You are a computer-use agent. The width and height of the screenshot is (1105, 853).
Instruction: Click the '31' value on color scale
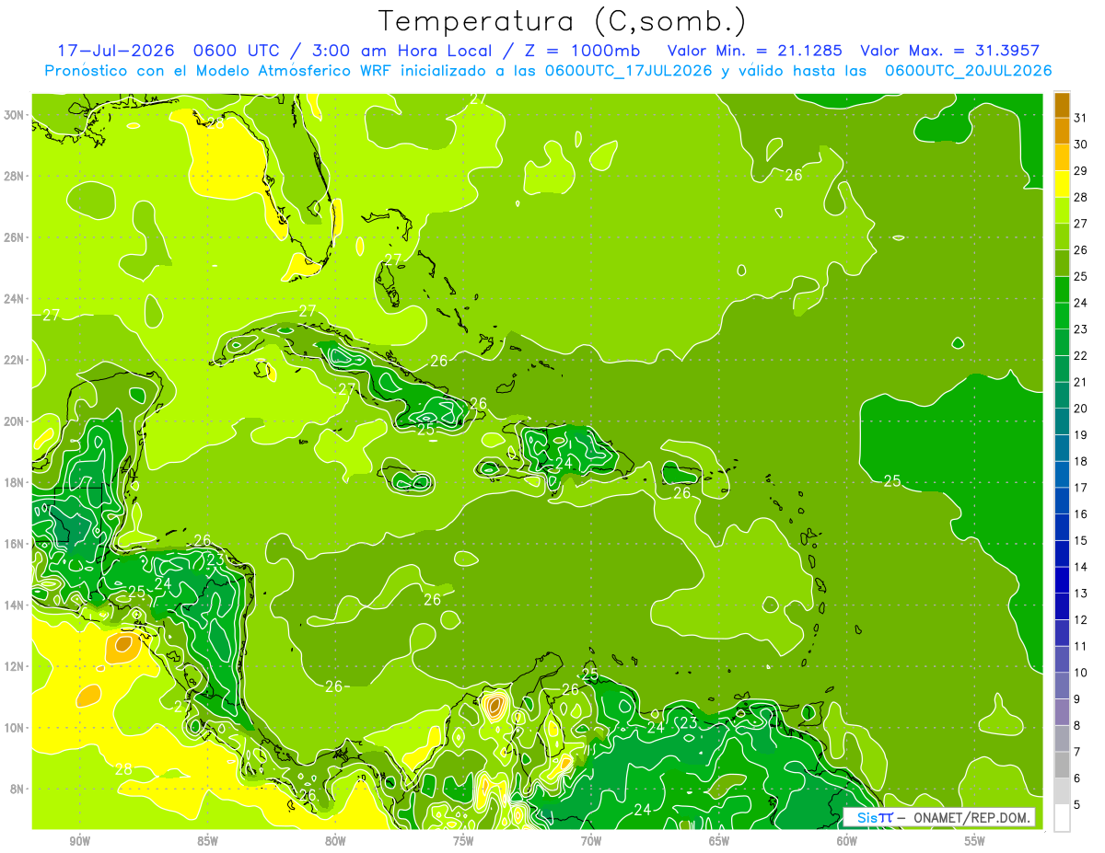1081,118
